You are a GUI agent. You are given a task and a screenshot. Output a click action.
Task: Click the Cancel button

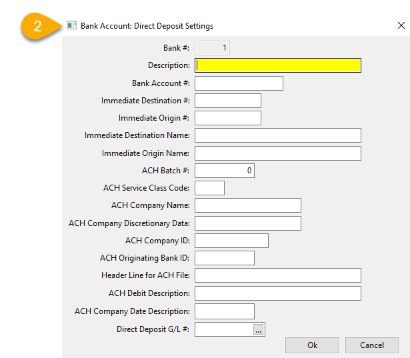[x=372, y=345]
